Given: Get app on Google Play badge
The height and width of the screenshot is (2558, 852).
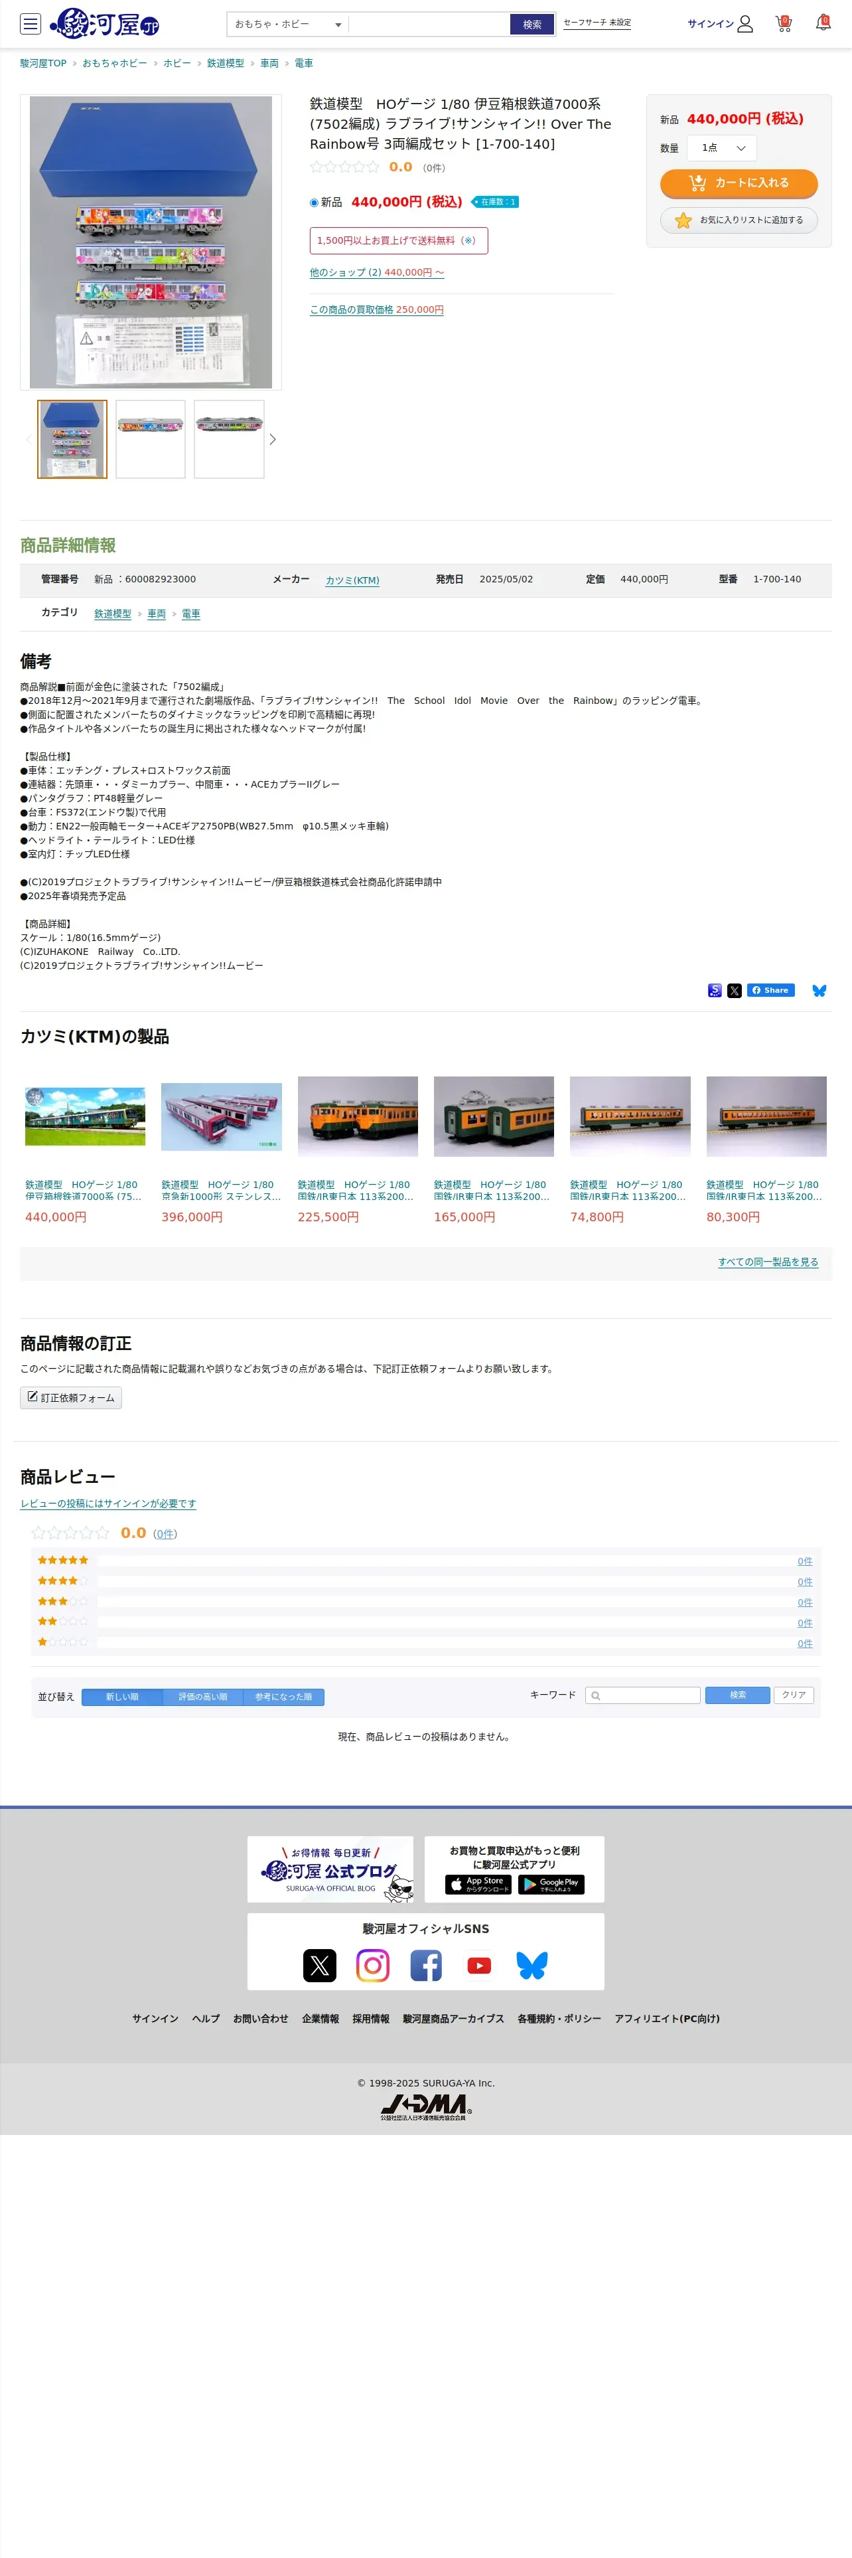Looking at the screenshot, I should 551,1884.
